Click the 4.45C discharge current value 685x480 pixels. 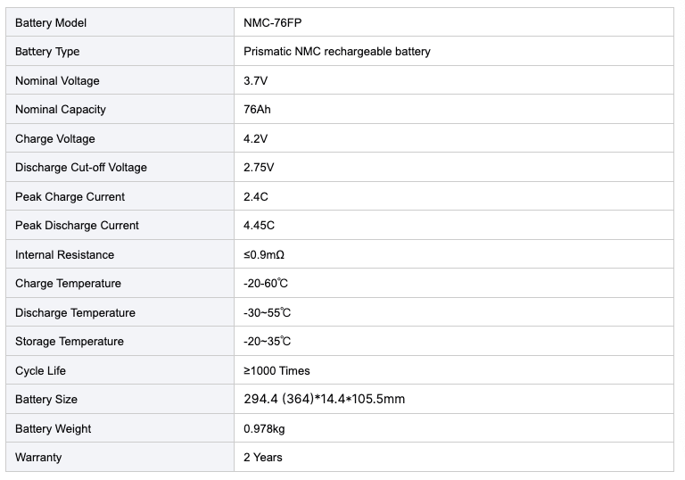[x=259, y=226]
